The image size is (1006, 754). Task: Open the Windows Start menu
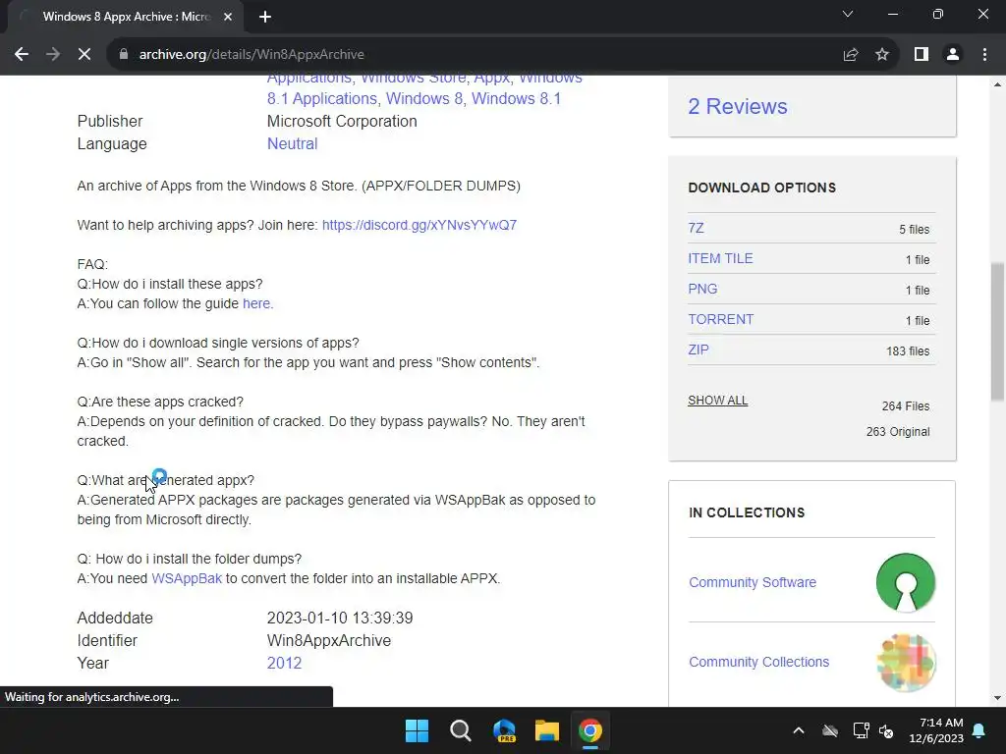pyautogui.click(x=417, y=730)
